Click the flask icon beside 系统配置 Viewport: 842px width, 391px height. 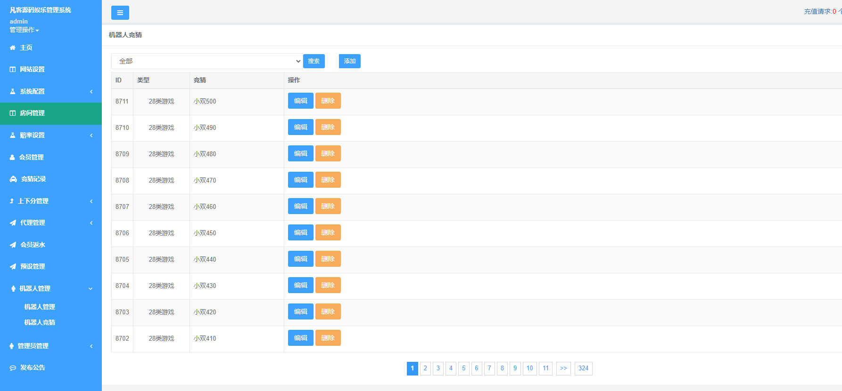[x=13, y=92]
